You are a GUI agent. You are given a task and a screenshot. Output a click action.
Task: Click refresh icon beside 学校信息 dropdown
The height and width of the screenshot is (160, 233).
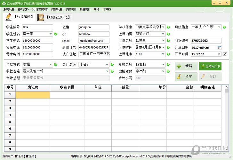pos(168,27)
